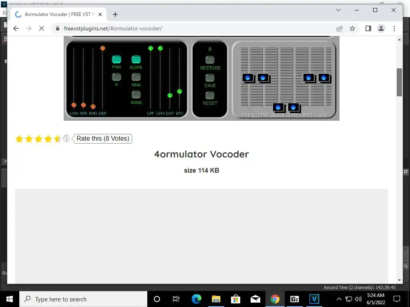410x307 pixels.
Task: Open Mail app from taskbar
Action: 255,299
